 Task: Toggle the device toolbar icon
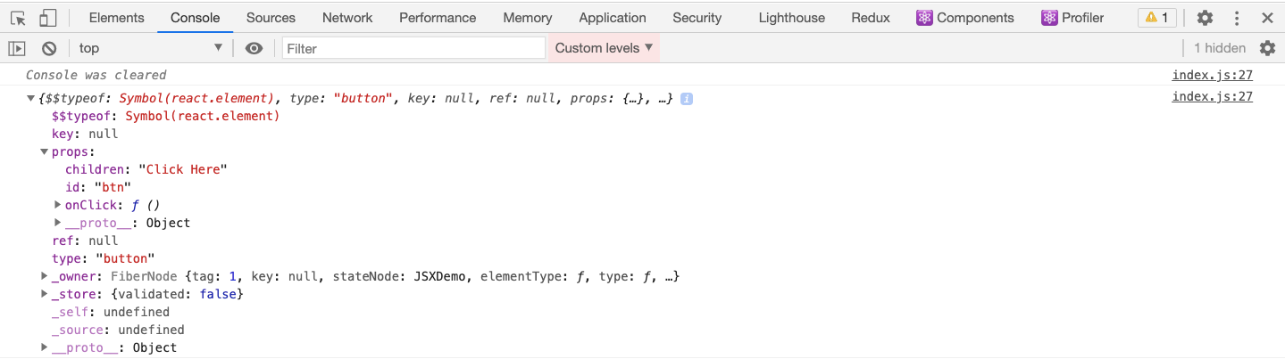pyautogui.click(x=48, y=18)
